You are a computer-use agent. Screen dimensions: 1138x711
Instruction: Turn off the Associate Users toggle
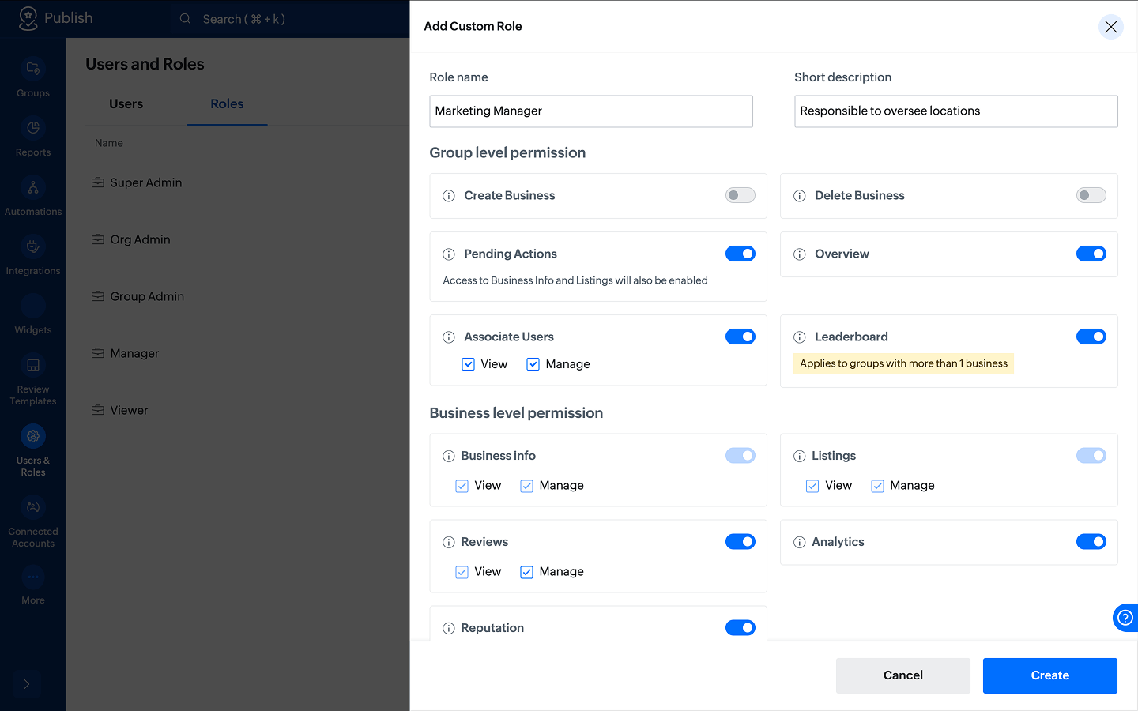[740, 337]
